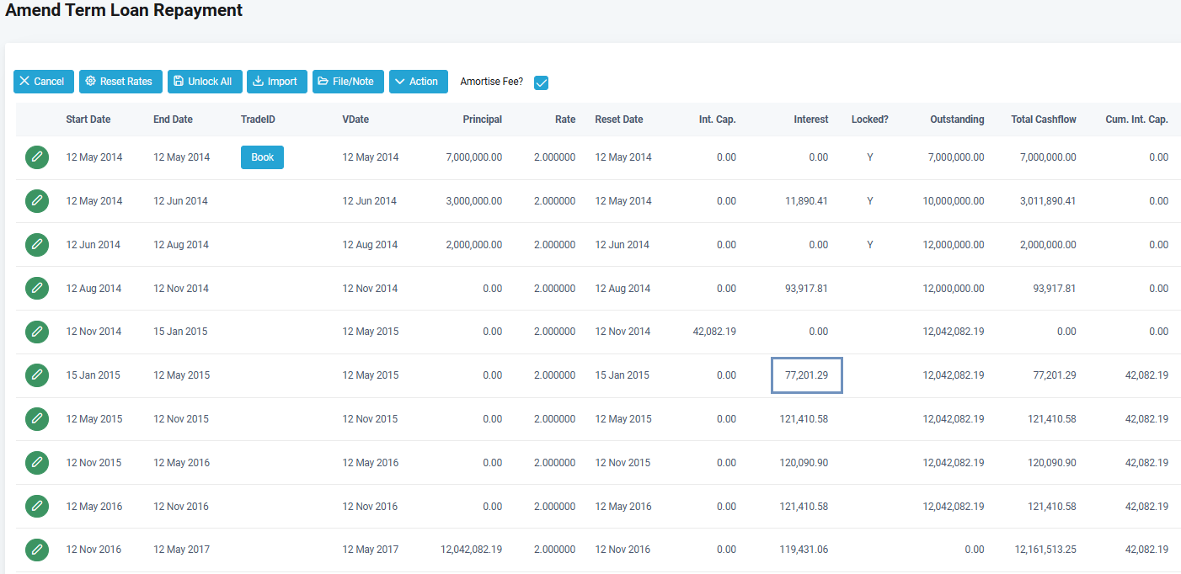Edit the row ending 12 Nov 2015
This screenshot has height=574, width=1181.
point(36,419)
